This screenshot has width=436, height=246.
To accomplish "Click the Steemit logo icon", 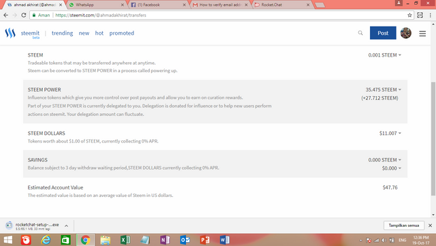I will point(10,33).
